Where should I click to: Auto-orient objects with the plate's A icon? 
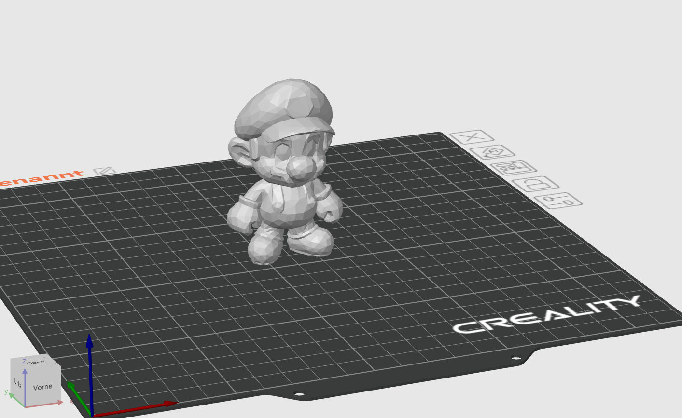click(x=492, y=152)
